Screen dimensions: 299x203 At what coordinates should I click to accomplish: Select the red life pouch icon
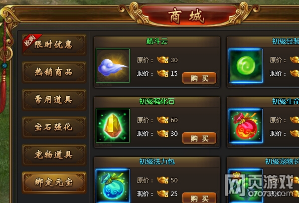(246, 126)
